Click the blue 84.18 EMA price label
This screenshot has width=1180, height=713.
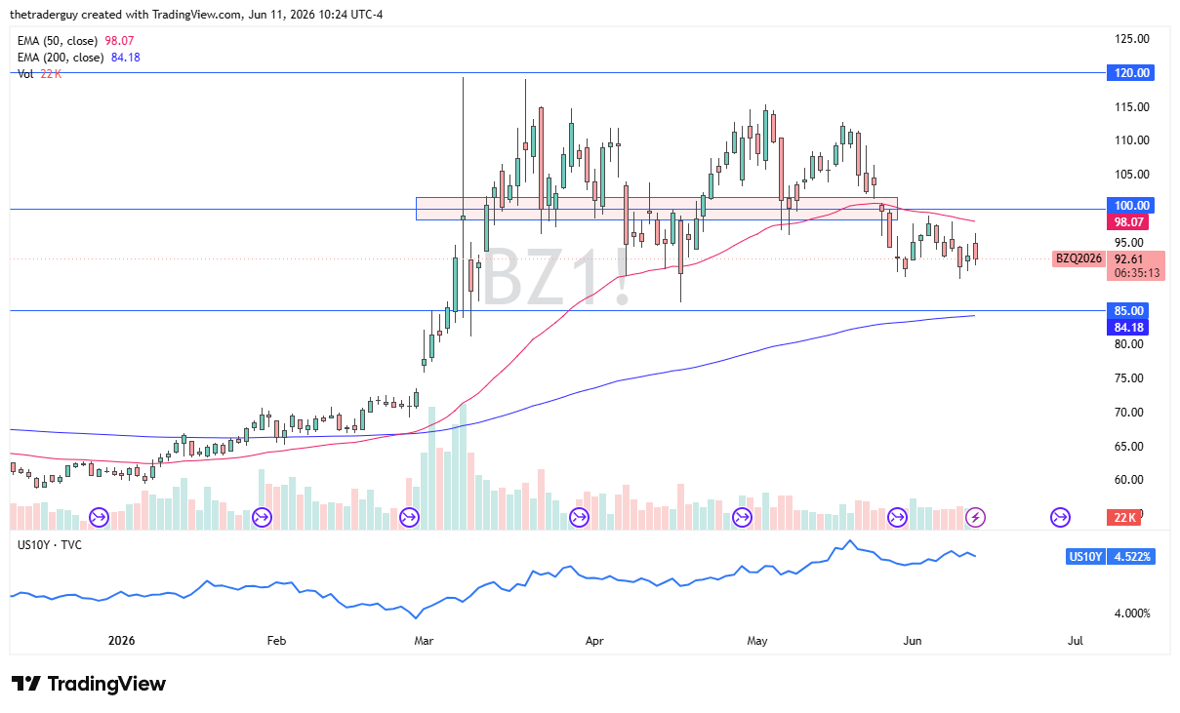(1129, 326)
